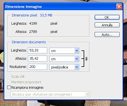The height and width of the screenshot is (106, 127).
Task: Click the document Altezza field 35,42
Action: [38, 59]
